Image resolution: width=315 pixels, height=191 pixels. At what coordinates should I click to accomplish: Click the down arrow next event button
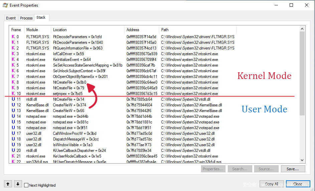pos(18,184)
